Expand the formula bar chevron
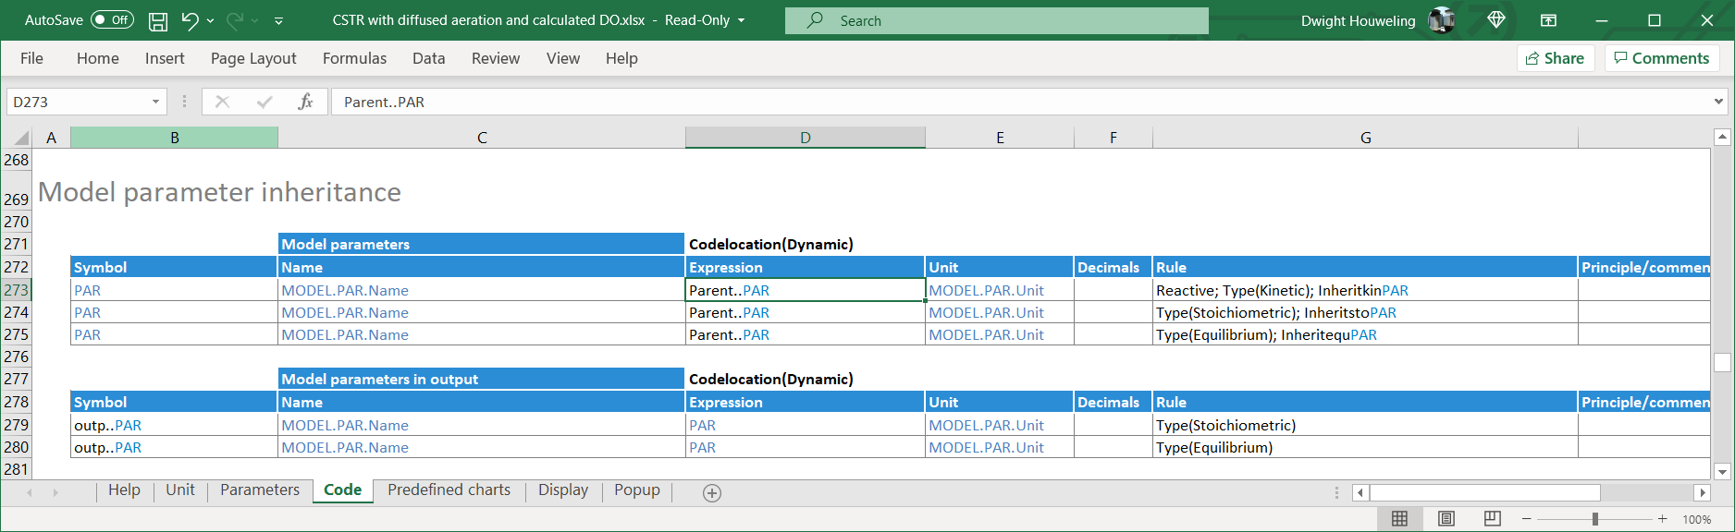The image size is (1735, 532). pos(1718,102)
